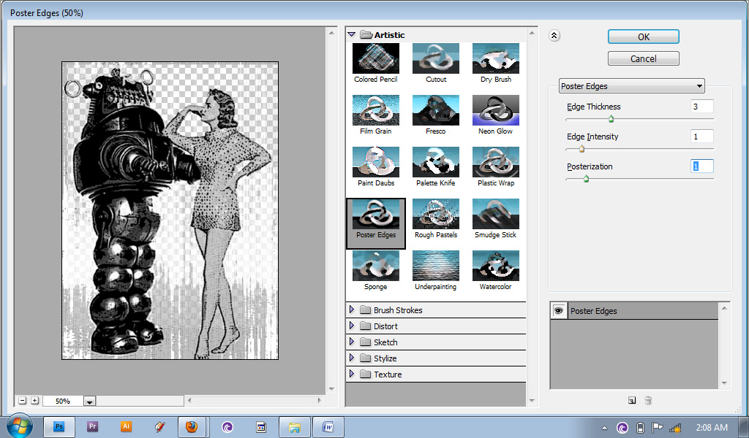This screenshot has width=749, height=438.
Task: Select the Fresco filter thumbnail
Action: pyautogui.click(x=436, y=110)
